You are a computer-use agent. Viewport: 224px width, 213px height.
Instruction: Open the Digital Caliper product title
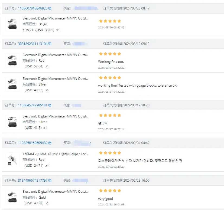coord(55,154)
